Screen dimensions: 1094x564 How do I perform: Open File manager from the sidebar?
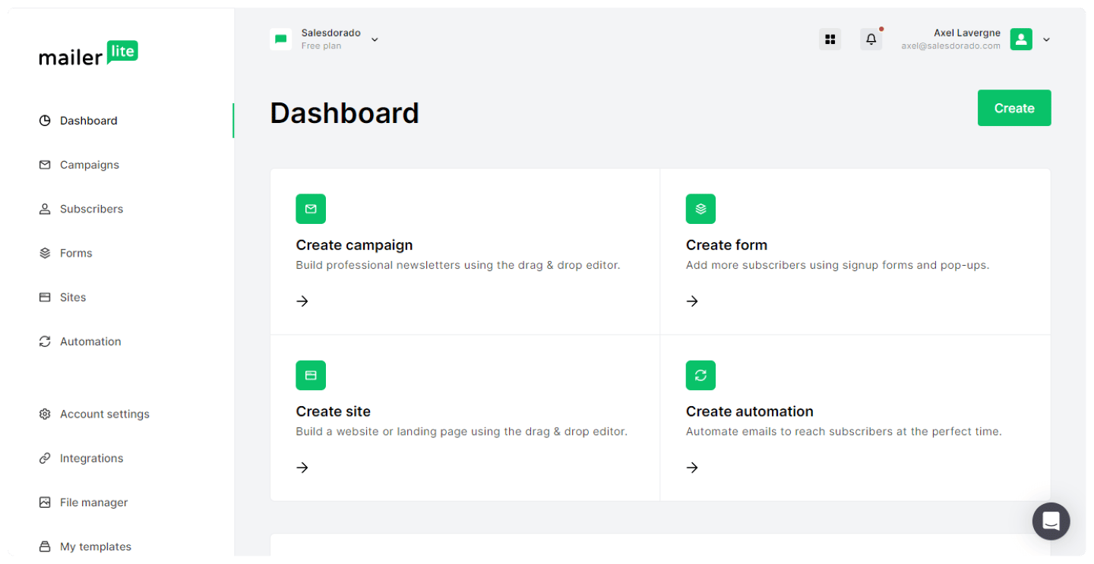(x=94, y=503)
